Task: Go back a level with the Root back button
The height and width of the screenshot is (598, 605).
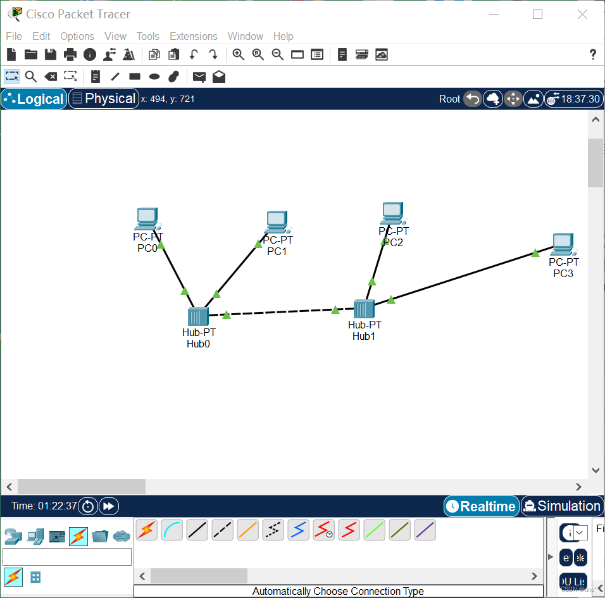Action: (473, 99)
